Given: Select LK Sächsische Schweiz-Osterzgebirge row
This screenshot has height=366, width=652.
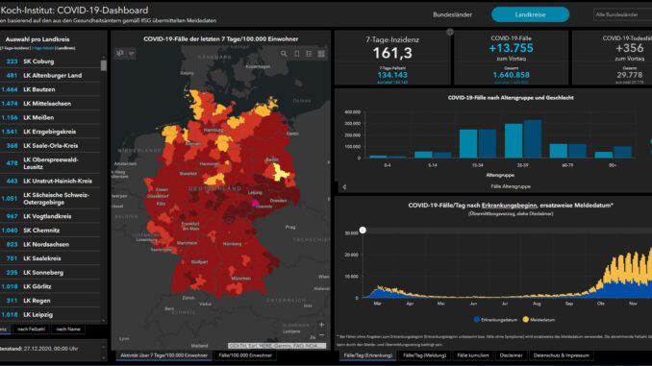Looking at the screenshot, I should coord(50,199).
